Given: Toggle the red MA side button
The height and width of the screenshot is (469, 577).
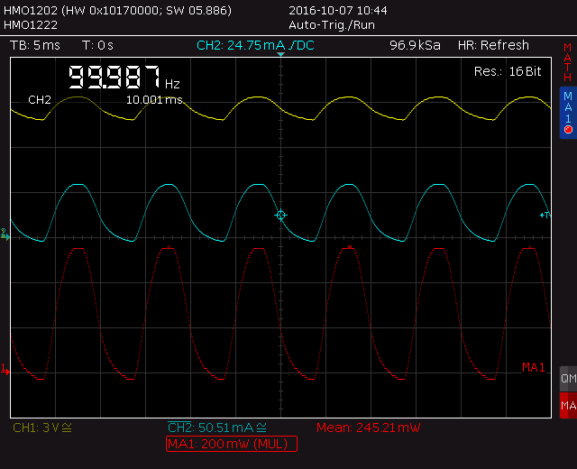Looking at the screenshot, I should 568,407.
